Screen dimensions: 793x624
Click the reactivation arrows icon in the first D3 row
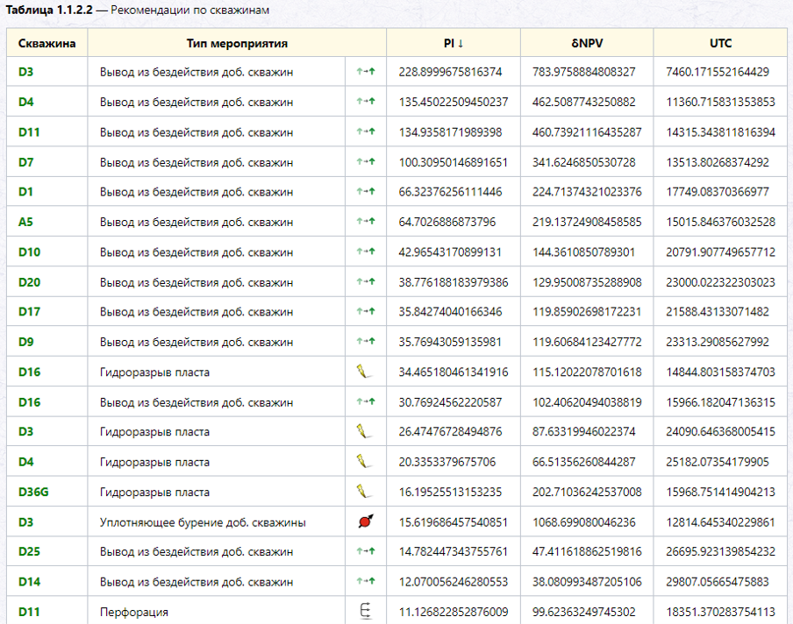pos(366,72)
